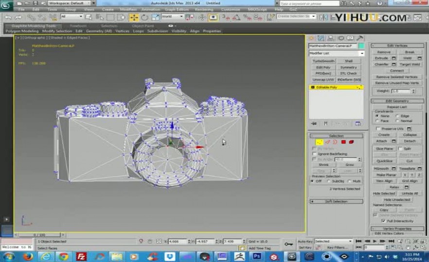Open the Motion command panel tab
Image resolution: width=429 pixels, height=262 pixels.
[x=340, y=38]
